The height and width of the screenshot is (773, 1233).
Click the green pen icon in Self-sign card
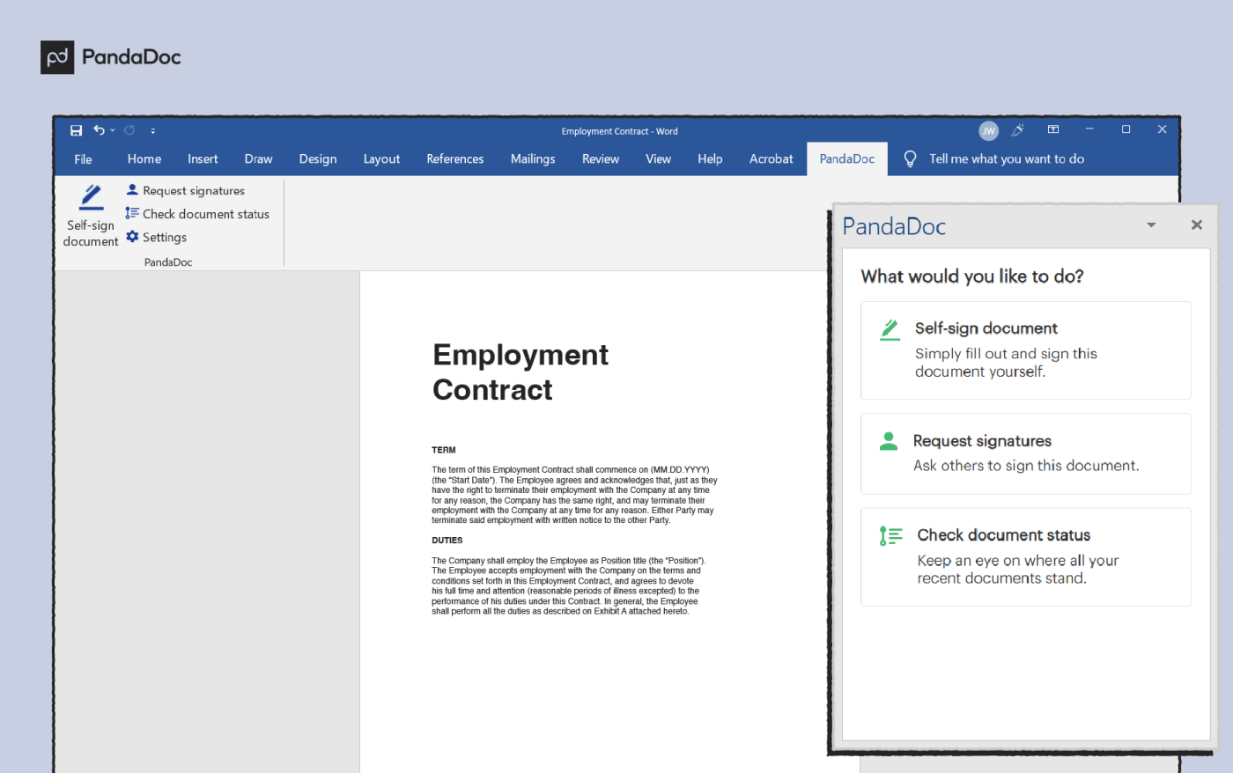[x=890, y=330]
